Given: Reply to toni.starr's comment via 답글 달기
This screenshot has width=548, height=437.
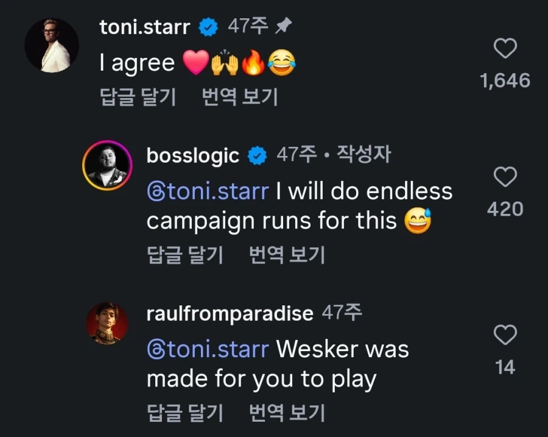Looking at the screenshot, I should [x=138, y=97].
